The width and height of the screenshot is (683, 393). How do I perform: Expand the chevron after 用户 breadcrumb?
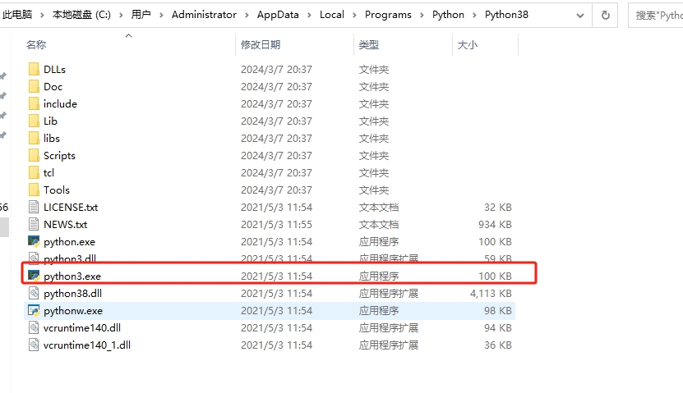pyautogui.click(x=161, y=16)
